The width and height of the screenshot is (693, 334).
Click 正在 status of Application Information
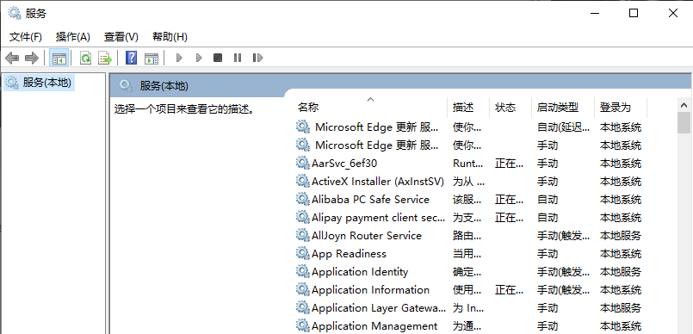coord(509,290)
